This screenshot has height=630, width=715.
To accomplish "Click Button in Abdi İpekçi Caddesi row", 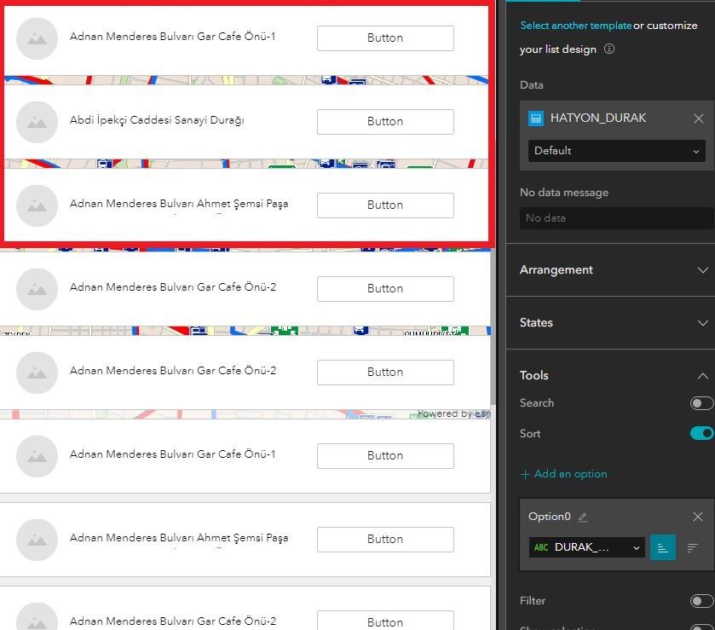I will 385,122.
